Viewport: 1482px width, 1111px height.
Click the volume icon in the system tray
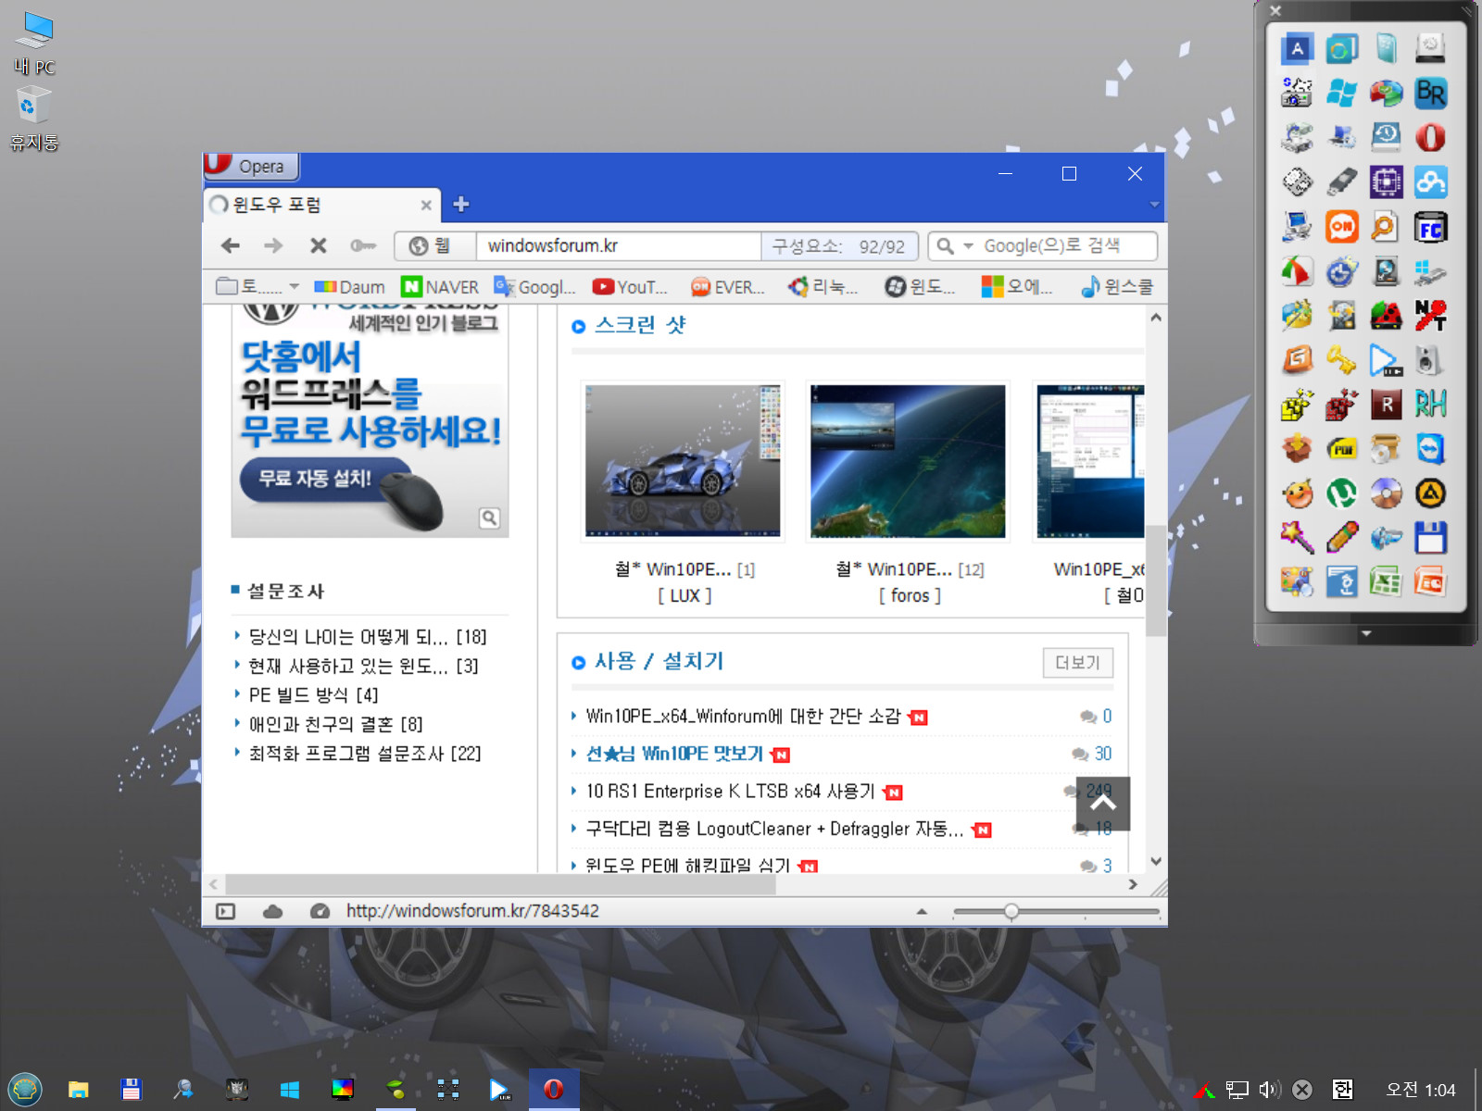point(1269,1090)
